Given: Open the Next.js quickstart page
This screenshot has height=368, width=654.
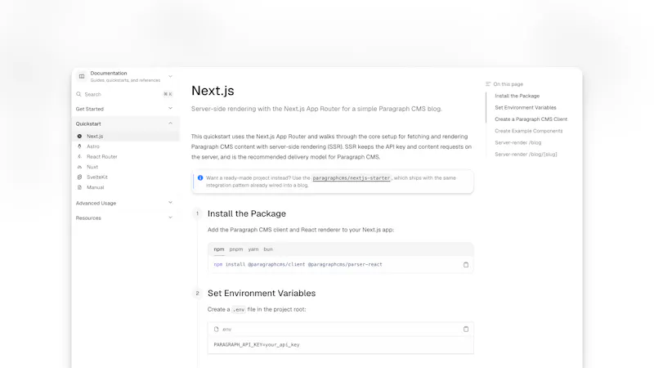Looking at the screenshot, I should (127, 136).
